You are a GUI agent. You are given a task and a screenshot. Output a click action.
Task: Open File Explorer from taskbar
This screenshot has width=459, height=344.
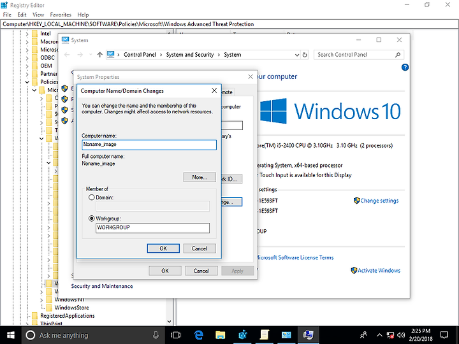point(221,335)
